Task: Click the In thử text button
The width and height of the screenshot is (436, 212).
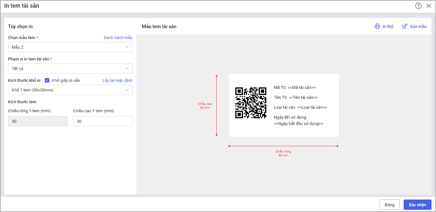Action: click(388, 26)
